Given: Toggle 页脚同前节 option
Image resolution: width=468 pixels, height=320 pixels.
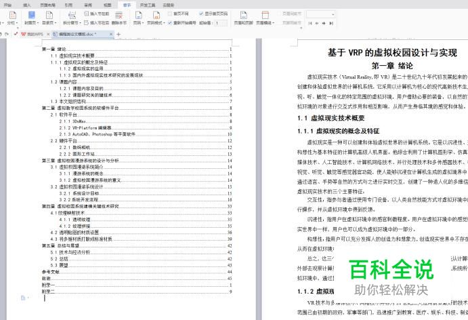Looking at the screenshot, I should pos(289,22).
